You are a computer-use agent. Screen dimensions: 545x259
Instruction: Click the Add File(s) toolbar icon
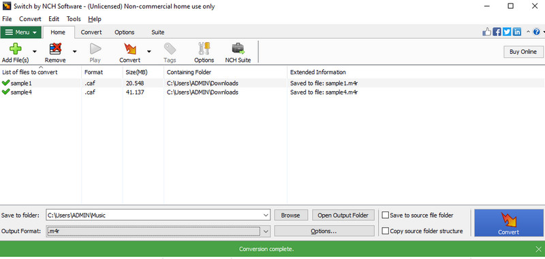click(x=15, y=49)
